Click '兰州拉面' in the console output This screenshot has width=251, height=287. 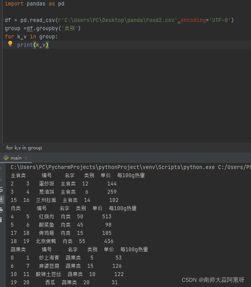point(46,200)
